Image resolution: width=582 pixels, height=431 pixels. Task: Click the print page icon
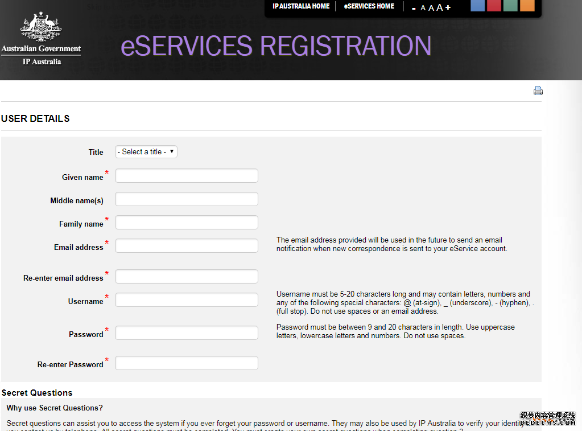[538, 91]
